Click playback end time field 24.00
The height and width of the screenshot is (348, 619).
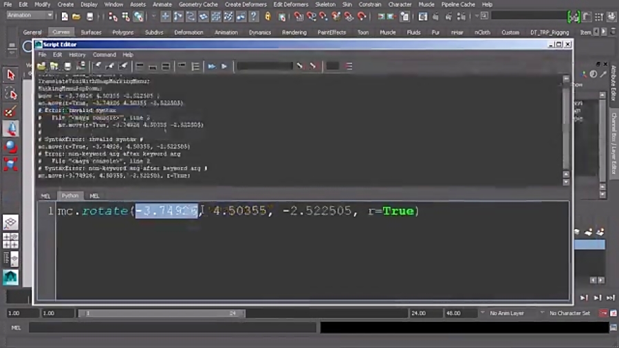[425, 314]
